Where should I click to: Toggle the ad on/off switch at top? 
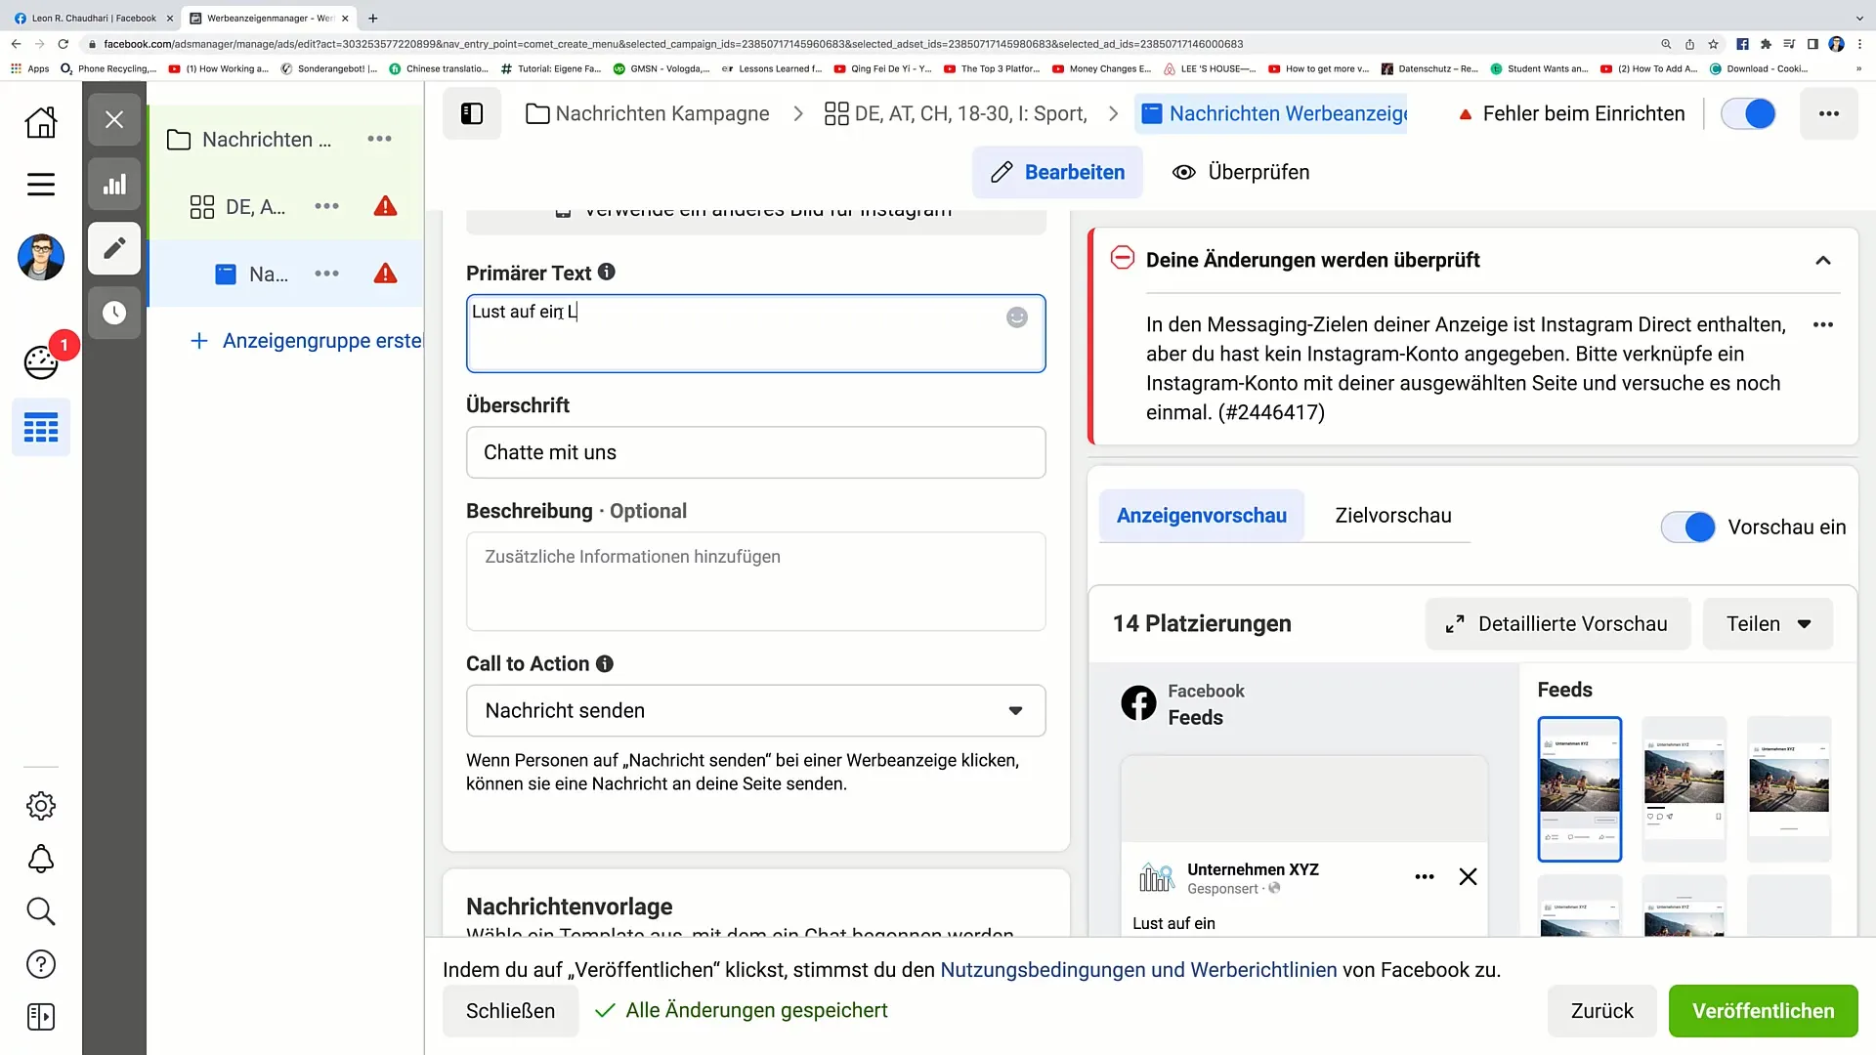1748,113
